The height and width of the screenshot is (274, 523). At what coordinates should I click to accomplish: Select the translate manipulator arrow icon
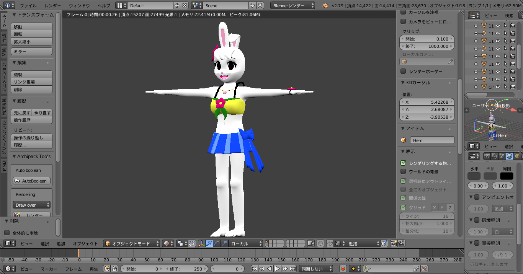tap(209, 243)
